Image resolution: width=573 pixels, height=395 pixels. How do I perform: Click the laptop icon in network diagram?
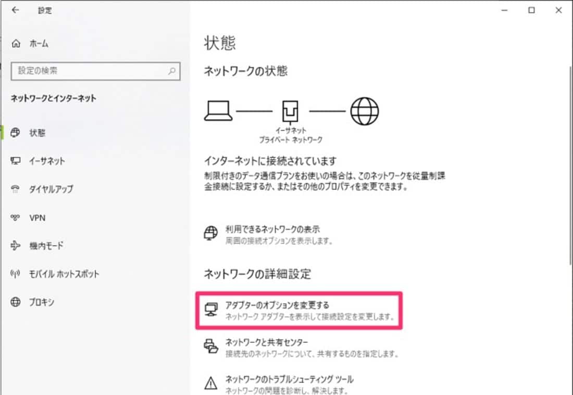click(218, 111)
